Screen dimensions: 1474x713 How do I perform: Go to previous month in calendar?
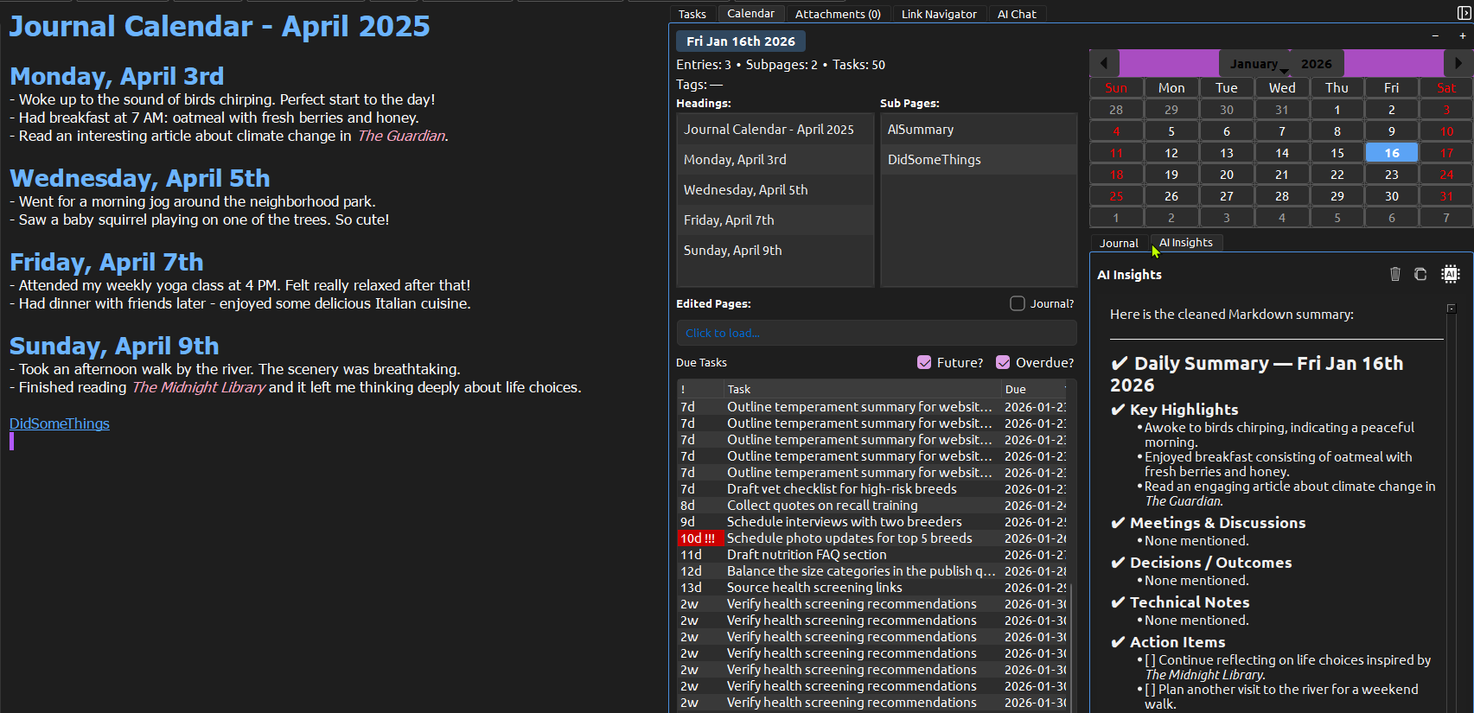pos(1104,63)
